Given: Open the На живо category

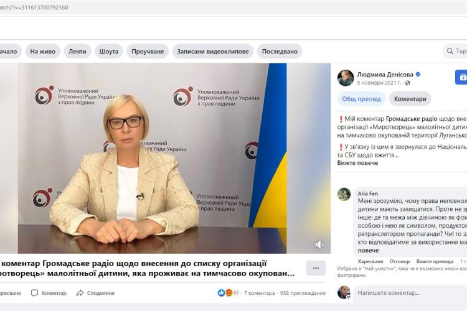Looking at the screenshot, I should (42, 51).
